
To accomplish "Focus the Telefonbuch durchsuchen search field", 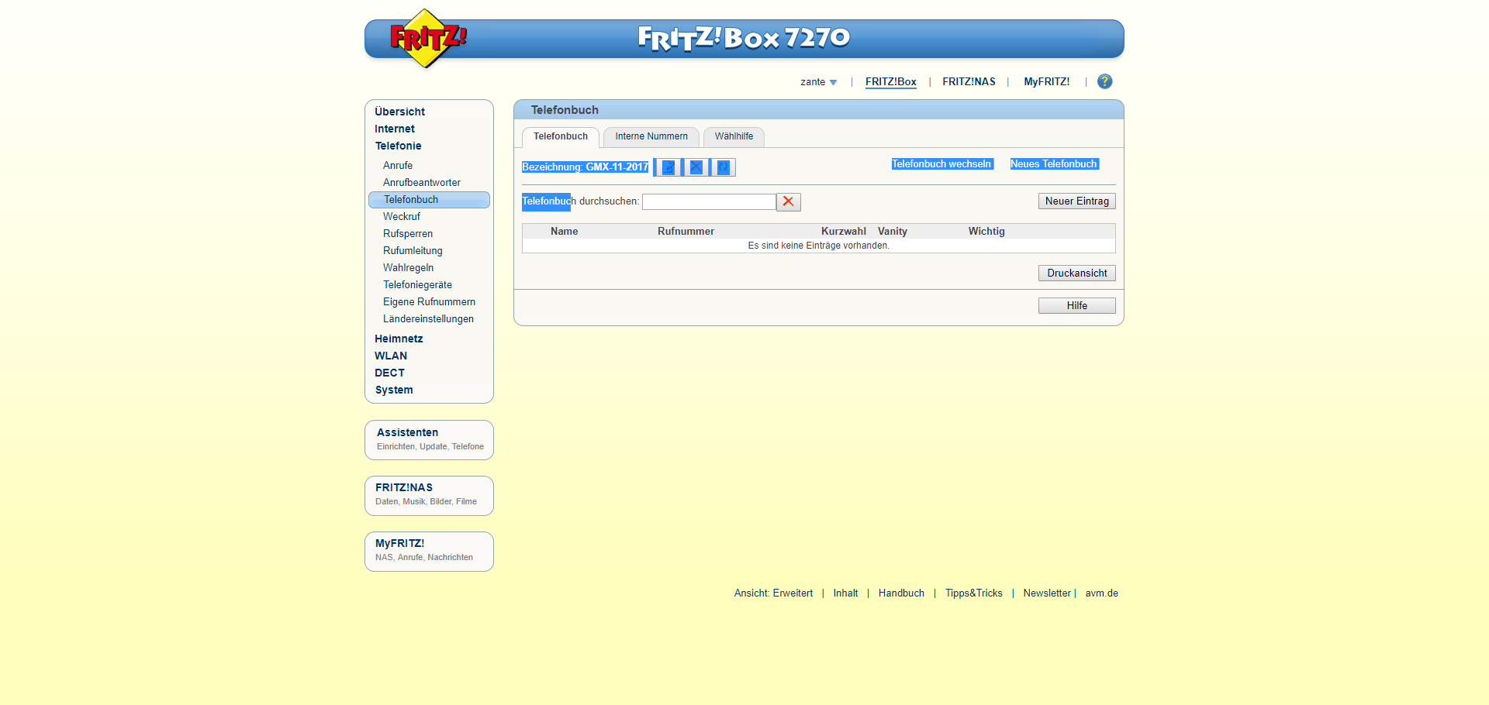I will pyautogui.click(x=709, y=201).
